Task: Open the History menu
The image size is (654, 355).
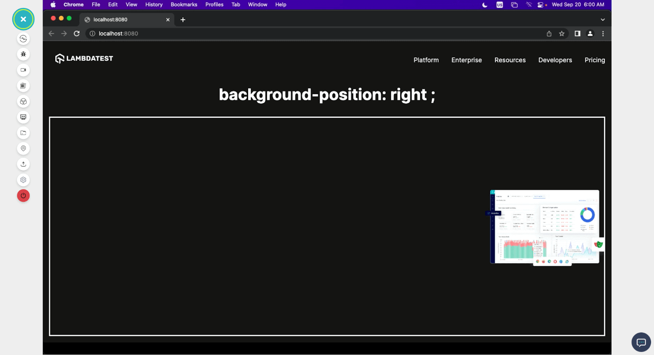Action: (x=154, y=4)
